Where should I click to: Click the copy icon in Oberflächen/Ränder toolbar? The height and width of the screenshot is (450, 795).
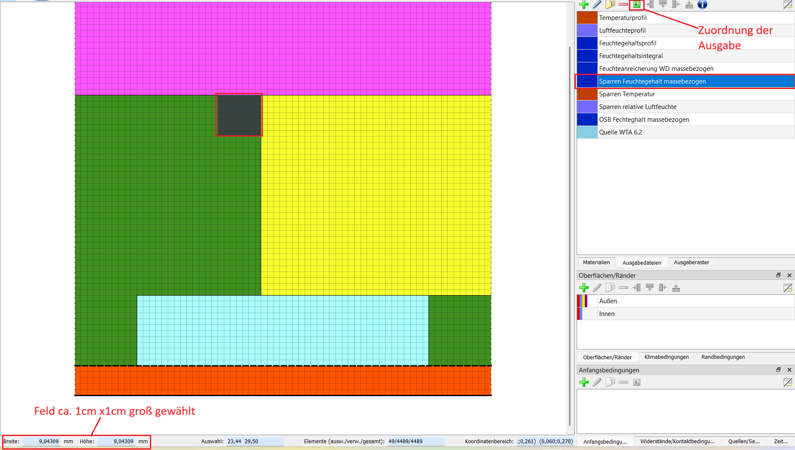(610, 288)
